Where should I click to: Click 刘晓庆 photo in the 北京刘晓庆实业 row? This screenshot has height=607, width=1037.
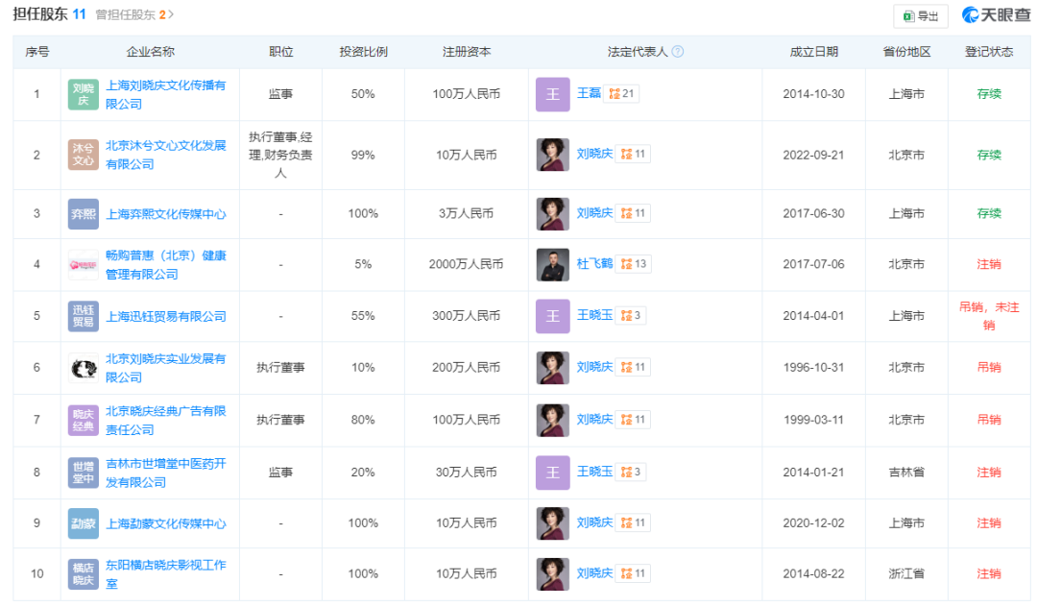coord(552,368)
